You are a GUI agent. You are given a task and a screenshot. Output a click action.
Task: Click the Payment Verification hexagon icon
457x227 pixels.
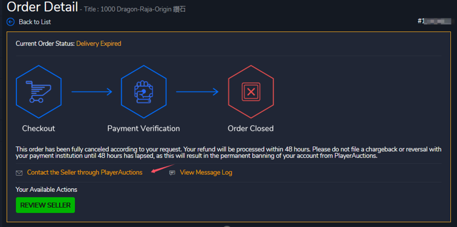pyautogui.click(x=143, y=91)
